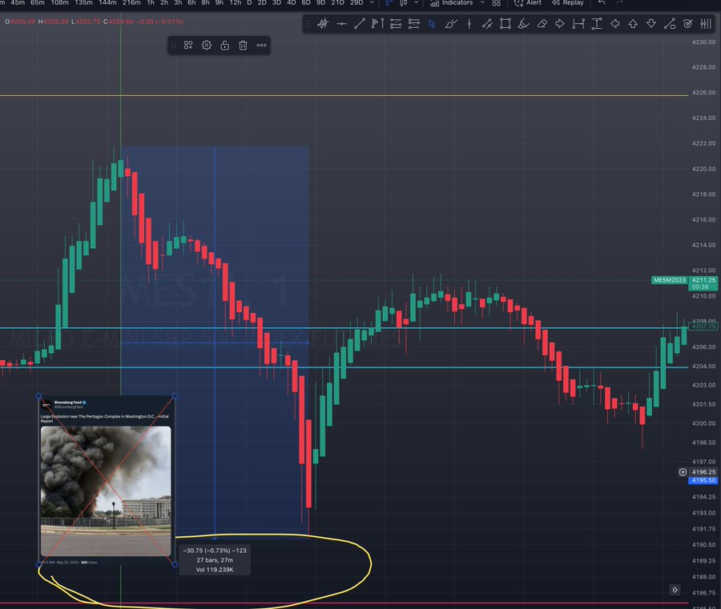
Task: Expand the timeframe list dropdown
Action: point(372,2)
